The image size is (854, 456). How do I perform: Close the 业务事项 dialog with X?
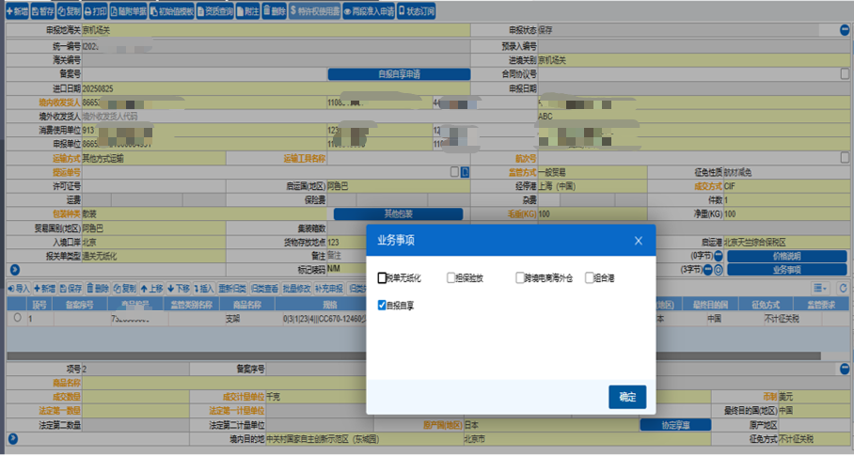coord(638,241)
